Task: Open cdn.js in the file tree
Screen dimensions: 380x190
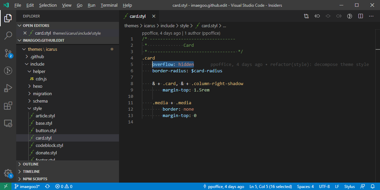Action: tap(68, 79)
